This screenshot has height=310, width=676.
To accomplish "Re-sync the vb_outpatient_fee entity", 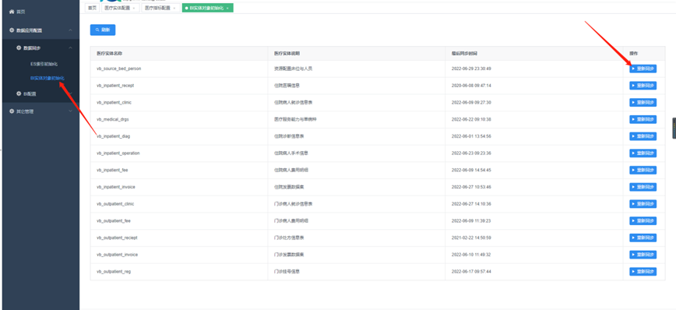I will pos(643,220).
